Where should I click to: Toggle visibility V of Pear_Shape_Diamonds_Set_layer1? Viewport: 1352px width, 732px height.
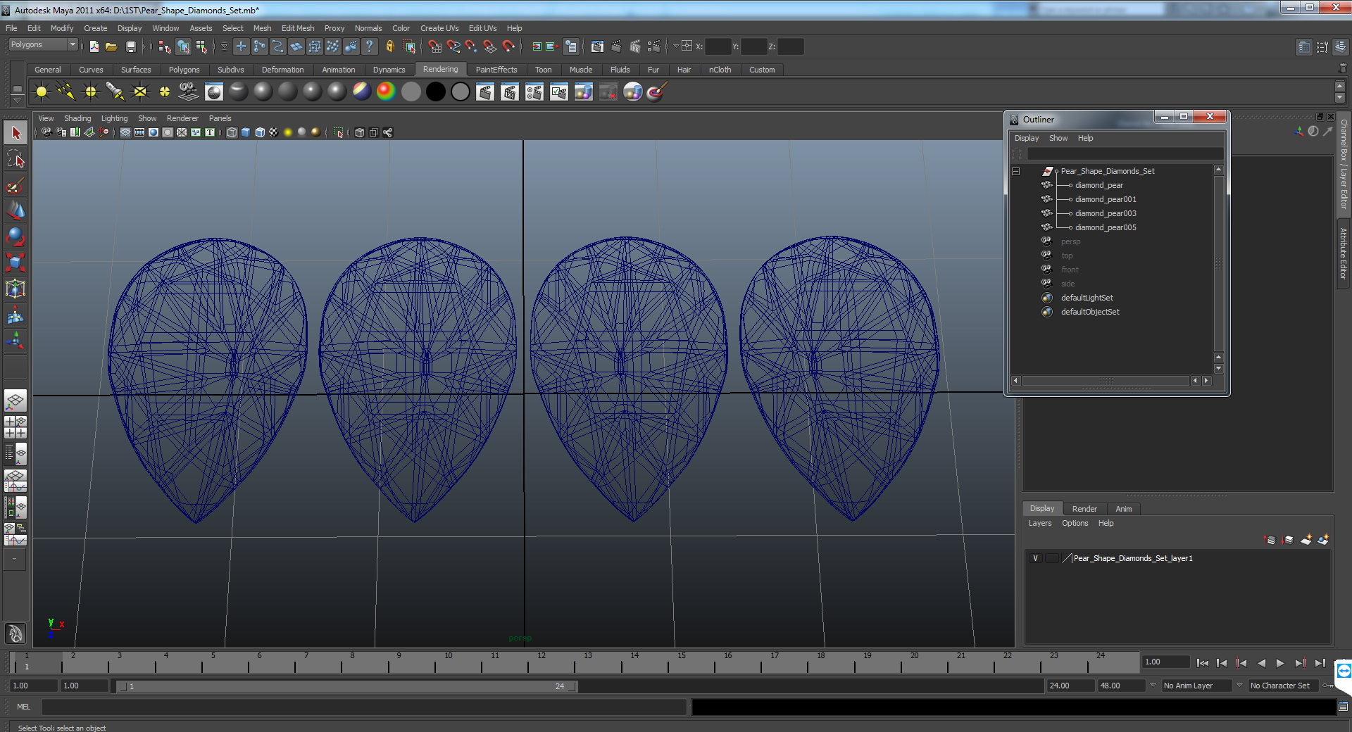click(x=1035, y=558)
